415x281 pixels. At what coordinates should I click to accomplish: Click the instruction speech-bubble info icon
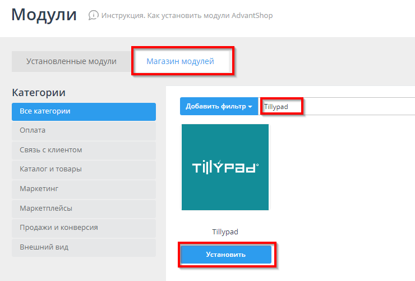coord(93,15)
